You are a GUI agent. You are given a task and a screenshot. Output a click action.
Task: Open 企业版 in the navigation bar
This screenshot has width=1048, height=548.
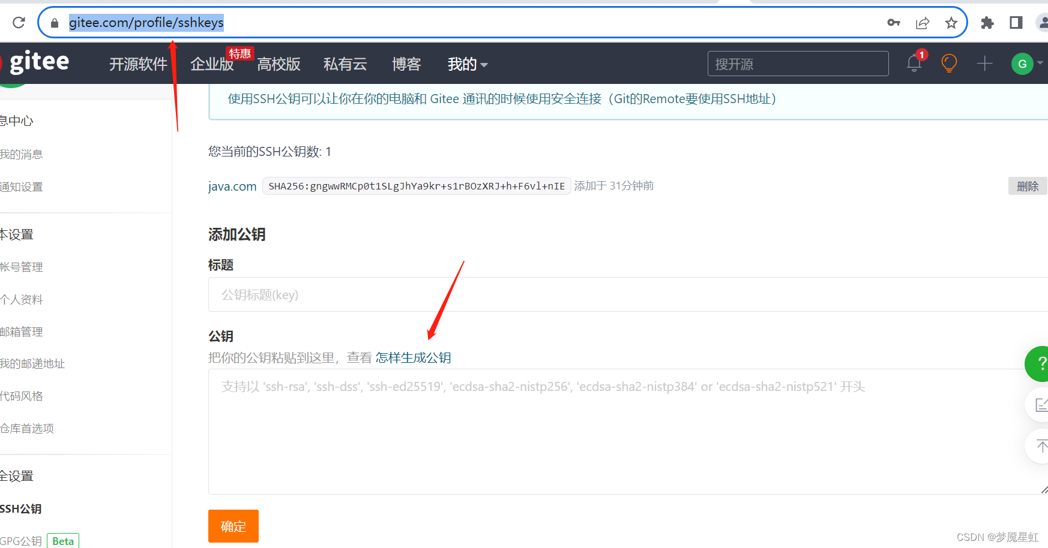pyautogui.click(x=212, y=64)
